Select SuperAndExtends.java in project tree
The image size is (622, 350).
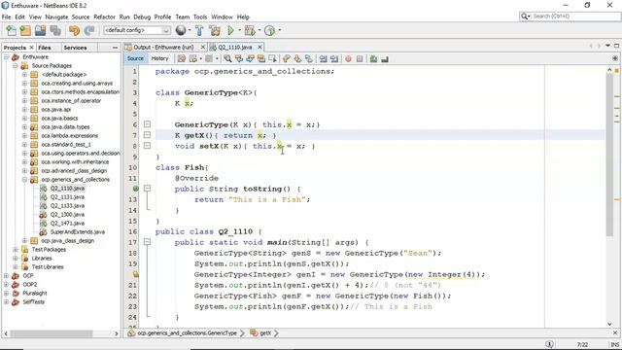point(78,231)
